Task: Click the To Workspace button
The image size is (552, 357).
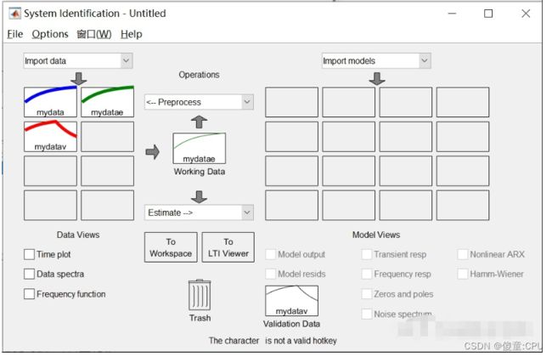Action: tap(171, 247)
